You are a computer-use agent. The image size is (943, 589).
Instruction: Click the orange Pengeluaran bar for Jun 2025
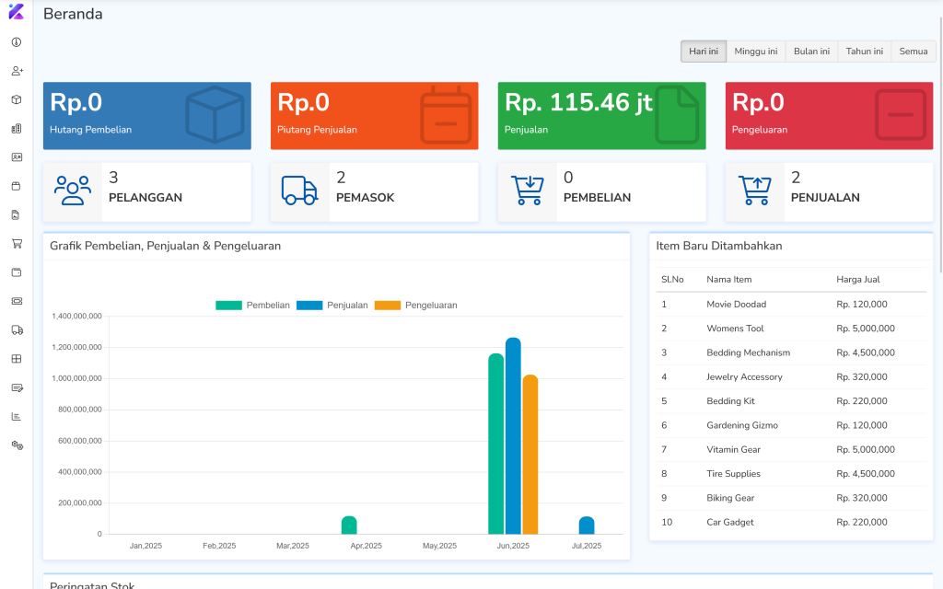coord(530,455)
